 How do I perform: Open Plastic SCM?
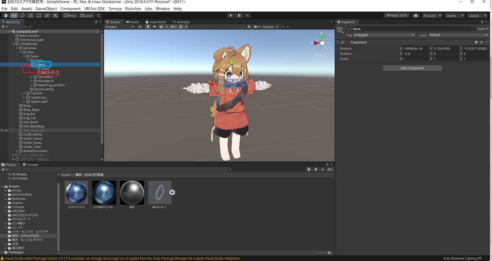point(396,15)
